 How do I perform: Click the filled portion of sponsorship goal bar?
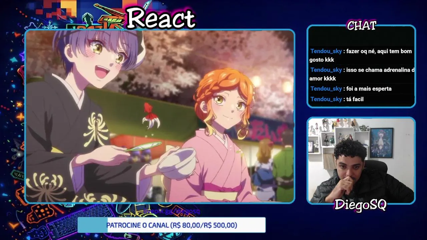pos(92,225)
